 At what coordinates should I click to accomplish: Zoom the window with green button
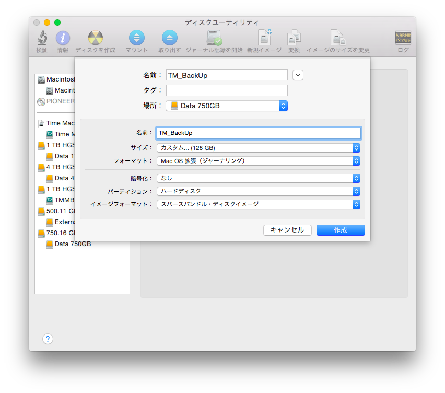point(57,22)
